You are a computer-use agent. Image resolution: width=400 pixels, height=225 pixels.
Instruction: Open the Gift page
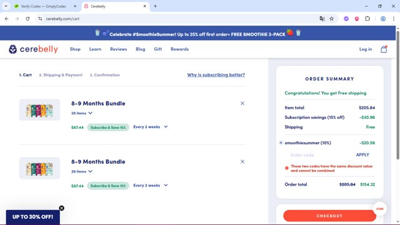[x=157, y=49]
